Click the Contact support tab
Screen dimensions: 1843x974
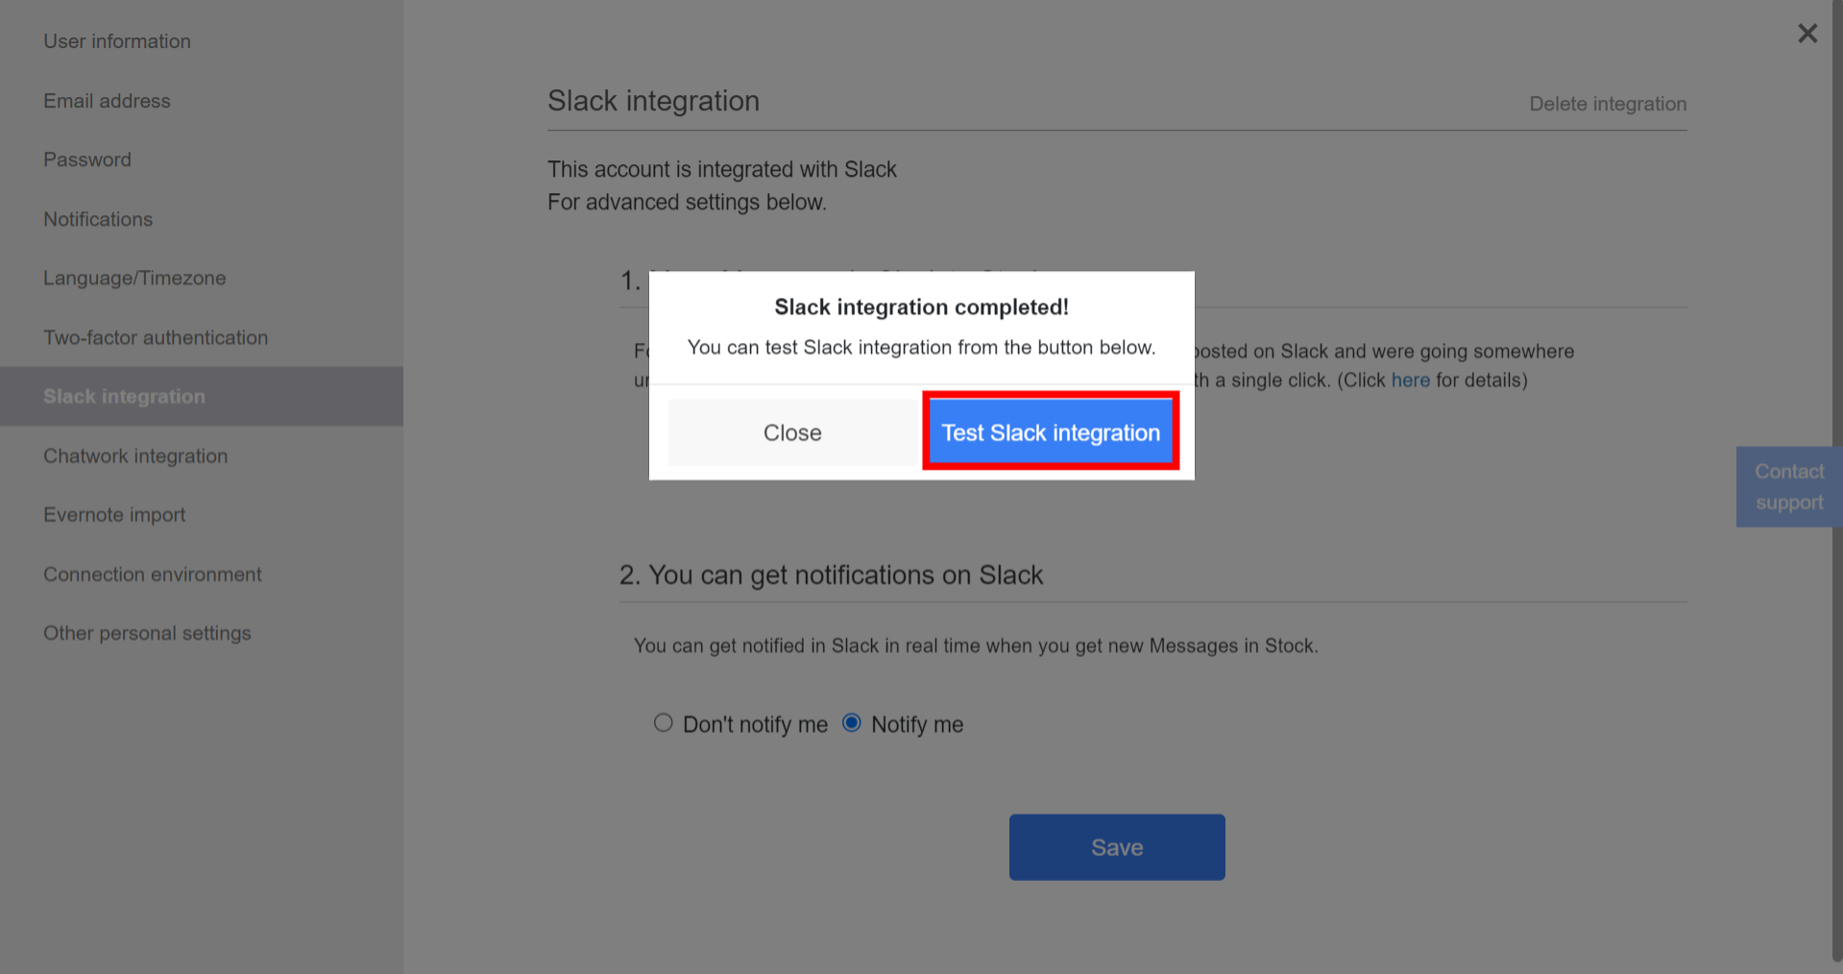coord(1788,486)
